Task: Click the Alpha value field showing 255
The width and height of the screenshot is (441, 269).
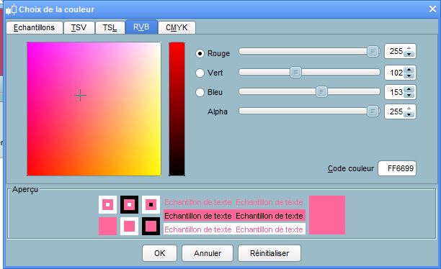Action: pyautogui.click(x=395, y=111)
